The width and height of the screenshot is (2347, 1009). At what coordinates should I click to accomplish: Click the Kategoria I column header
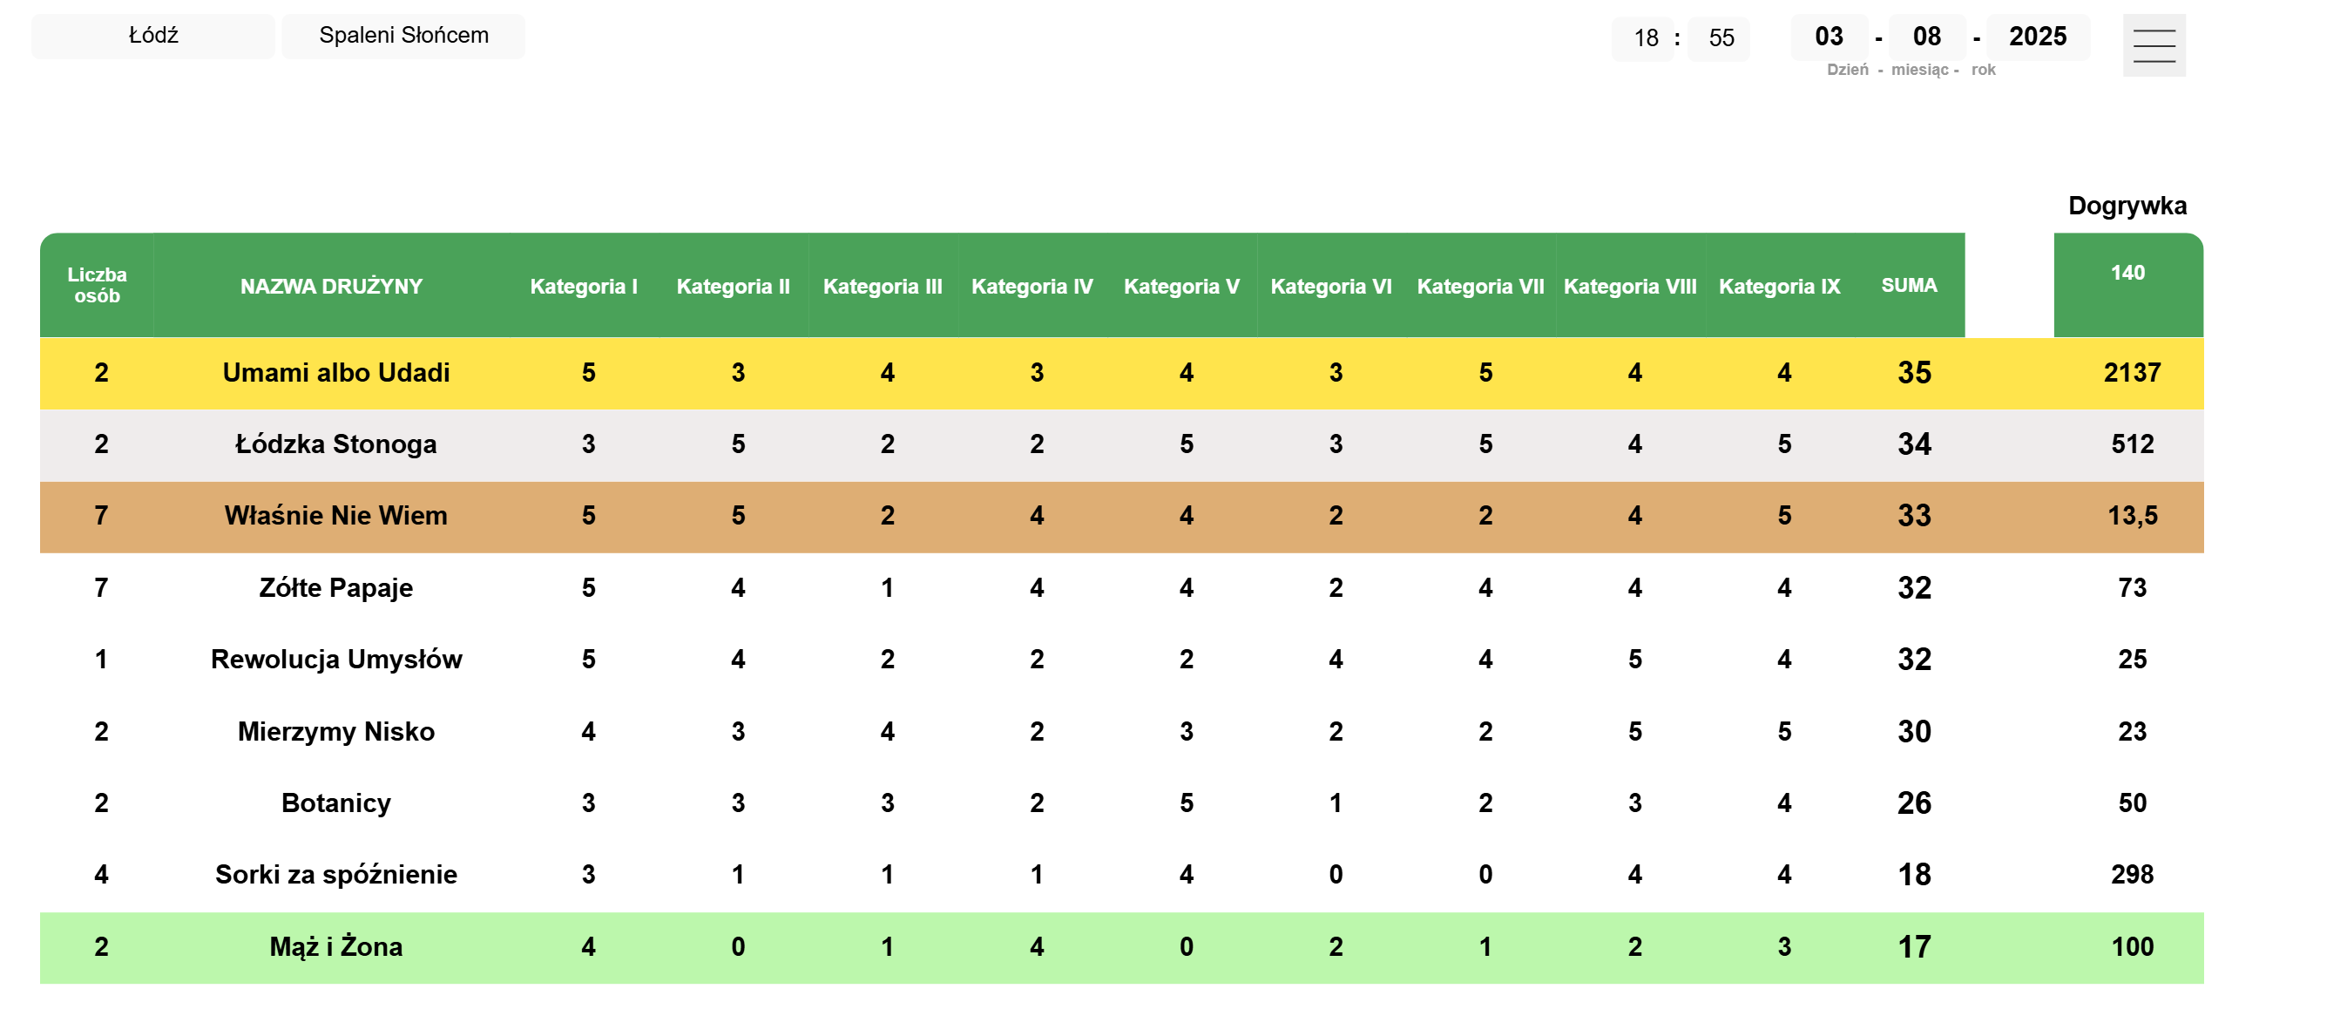pyautogui.click(x=584, y=286)
